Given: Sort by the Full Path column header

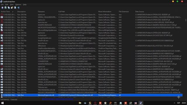Looking at the screenshot, I should [62, 12].
